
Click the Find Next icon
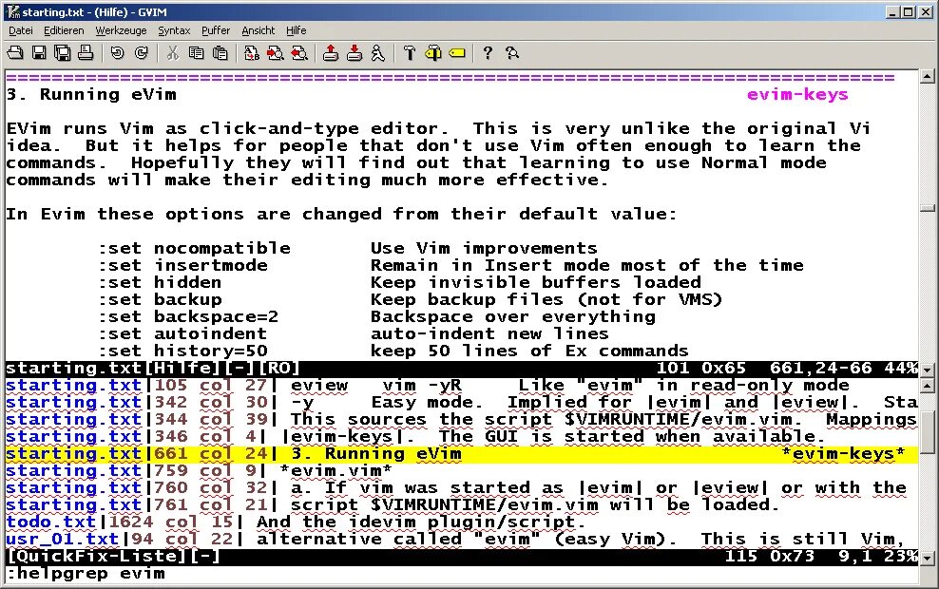pos(276,53)
